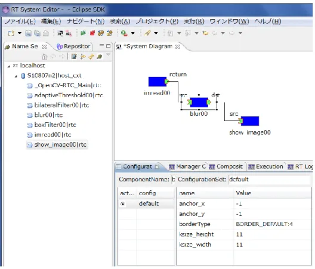Open the 検索(A) menu

(x=120, y=21)
